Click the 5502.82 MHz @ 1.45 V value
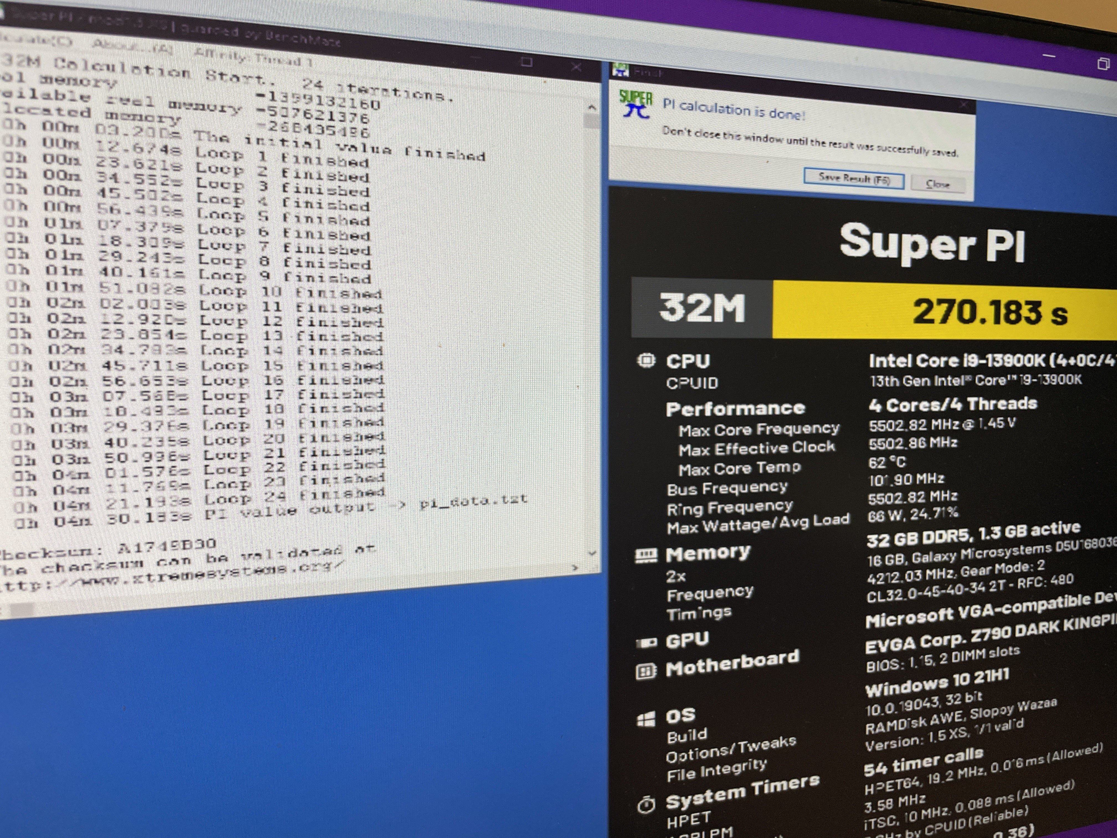The width and height of the screenshot is (1117, 838). pyautogui.click(x=942, y=425)
